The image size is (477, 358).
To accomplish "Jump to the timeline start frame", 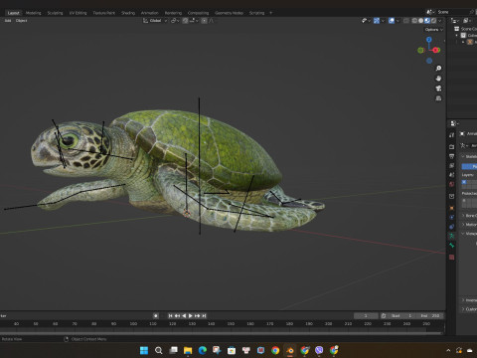I will click(x=170, y=315).
